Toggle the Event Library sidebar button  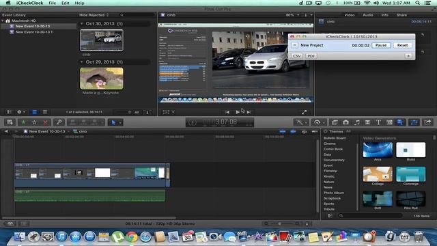point(9,112)
